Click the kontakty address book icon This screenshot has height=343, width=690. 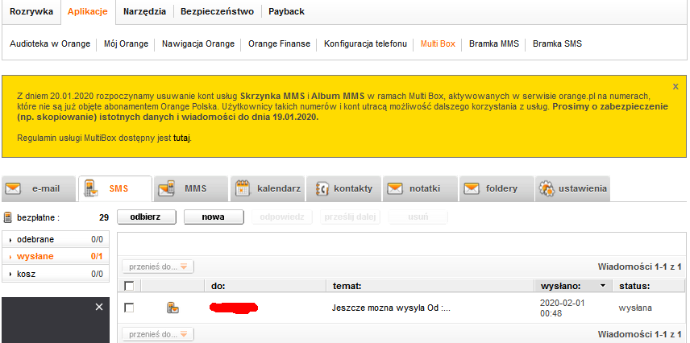pyautogui.click(x=321, y=188)
